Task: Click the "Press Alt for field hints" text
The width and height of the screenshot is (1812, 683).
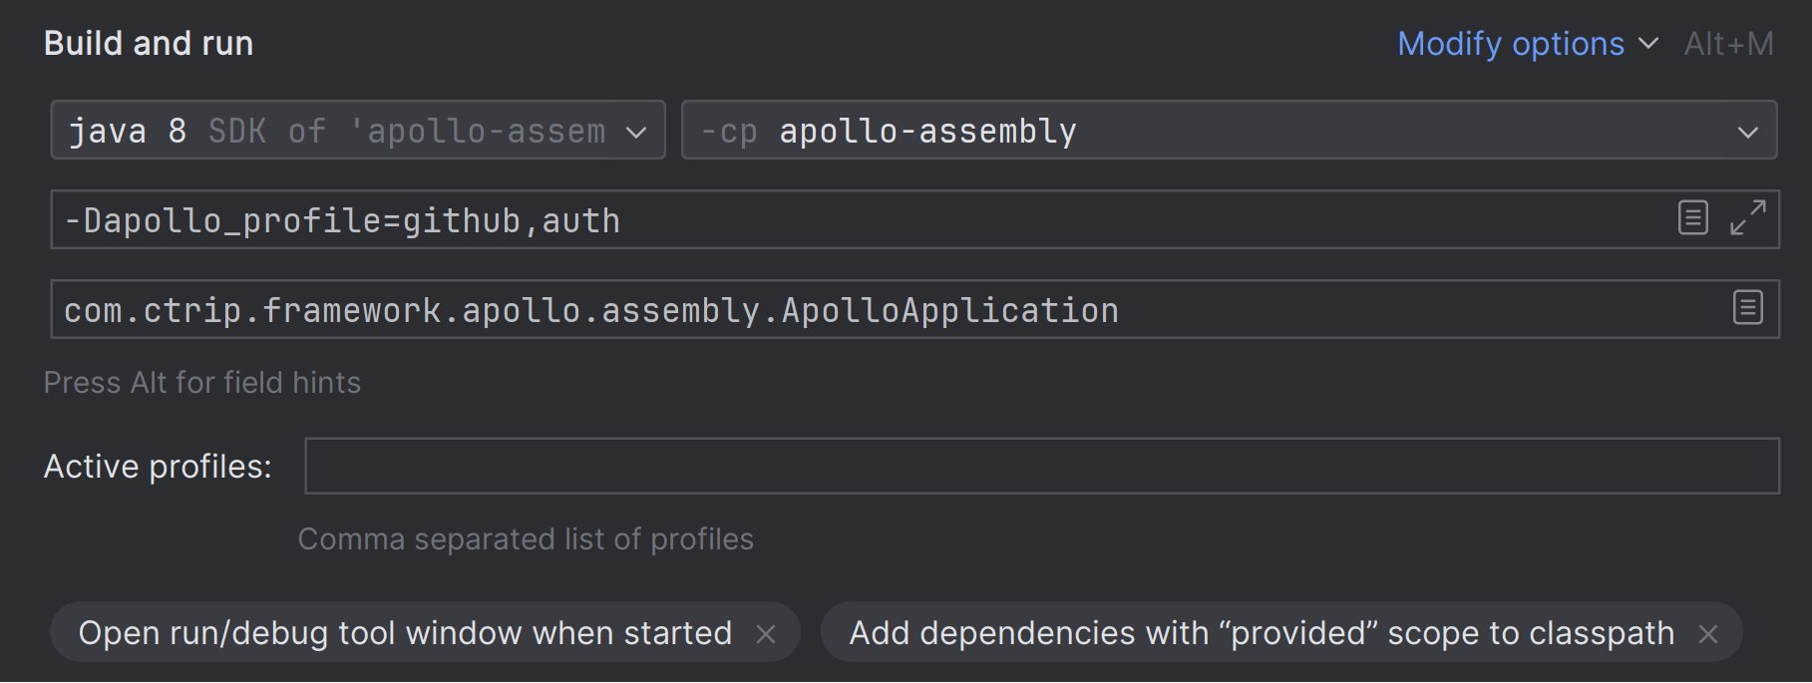Action: [202, 383]
